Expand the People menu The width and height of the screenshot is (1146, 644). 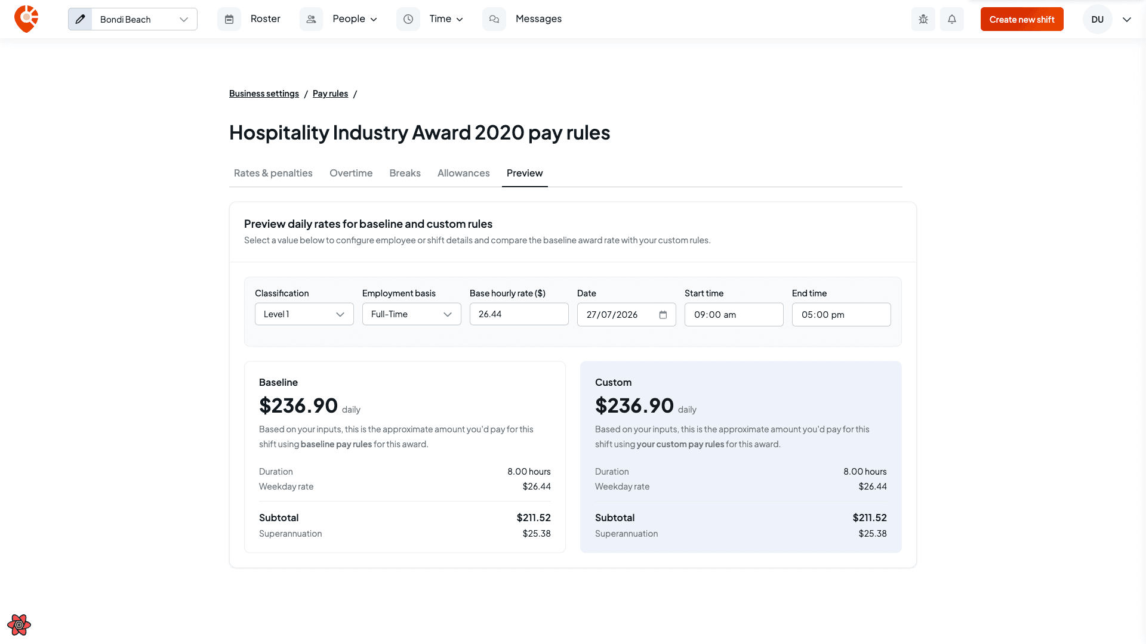click(x=355, y=19)
